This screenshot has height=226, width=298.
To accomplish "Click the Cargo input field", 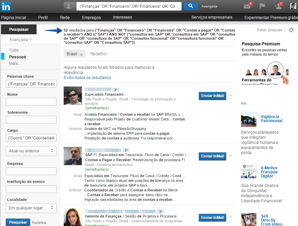I will pos(31,138).
